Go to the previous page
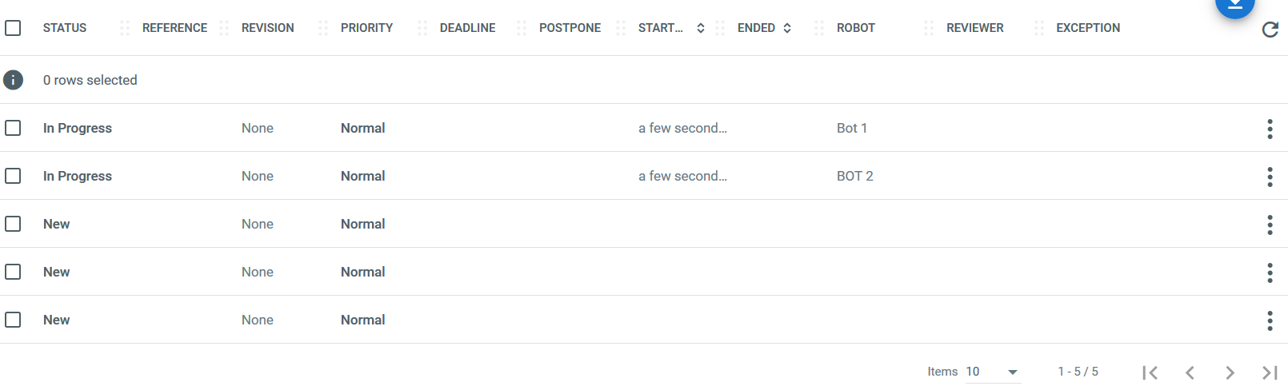 point(1190,372)
